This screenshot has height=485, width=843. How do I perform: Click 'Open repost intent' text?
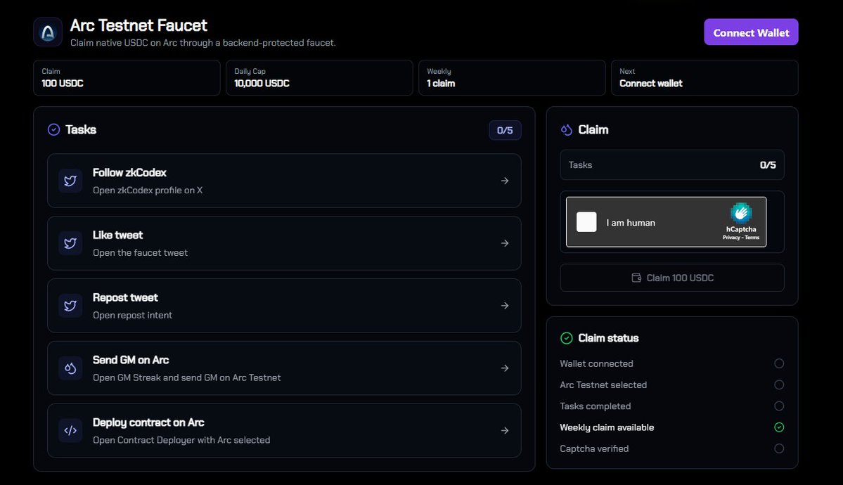(x=132, y=315)
